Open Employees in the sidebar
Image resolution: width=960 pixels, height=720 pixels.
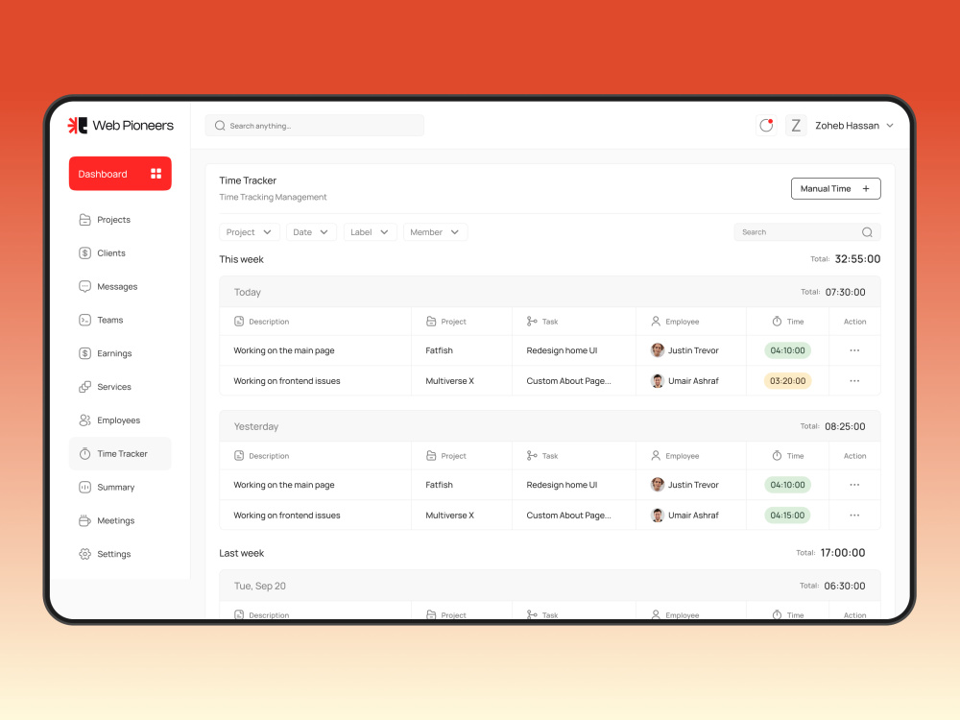(x=118, y=420)
